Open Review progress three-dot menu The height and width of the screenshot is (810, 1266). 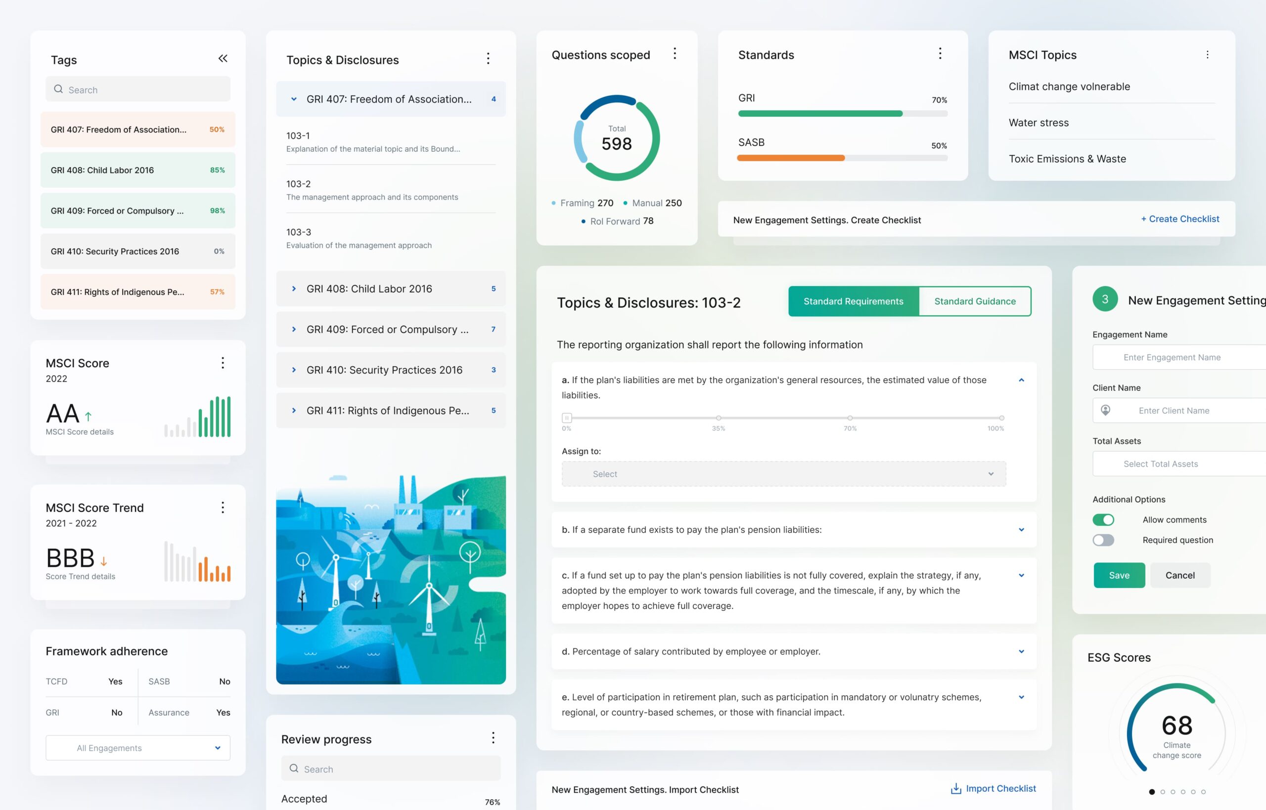pos(493,738)
